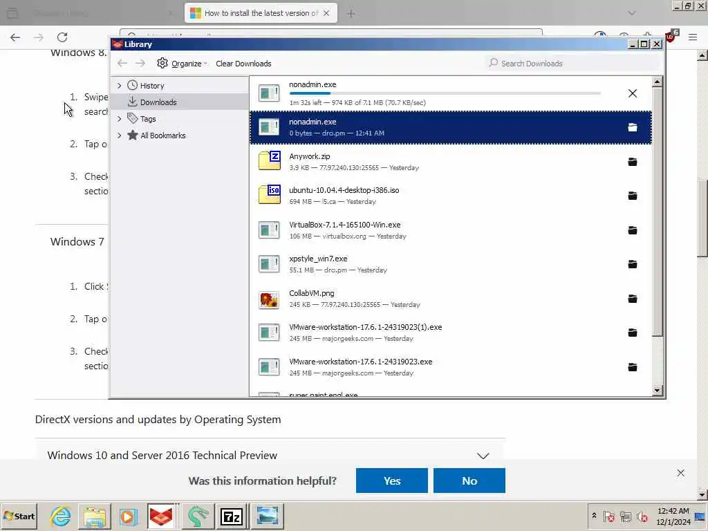Open the browser hamburger menu

(693, 37)
